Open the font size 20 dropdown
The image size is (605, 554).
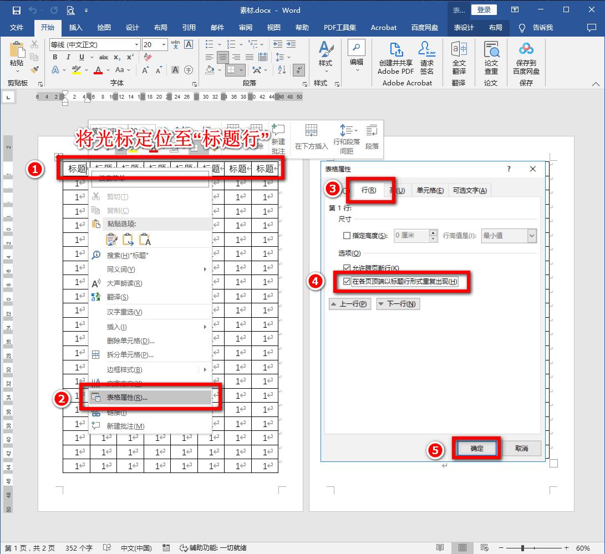[164, 43]
